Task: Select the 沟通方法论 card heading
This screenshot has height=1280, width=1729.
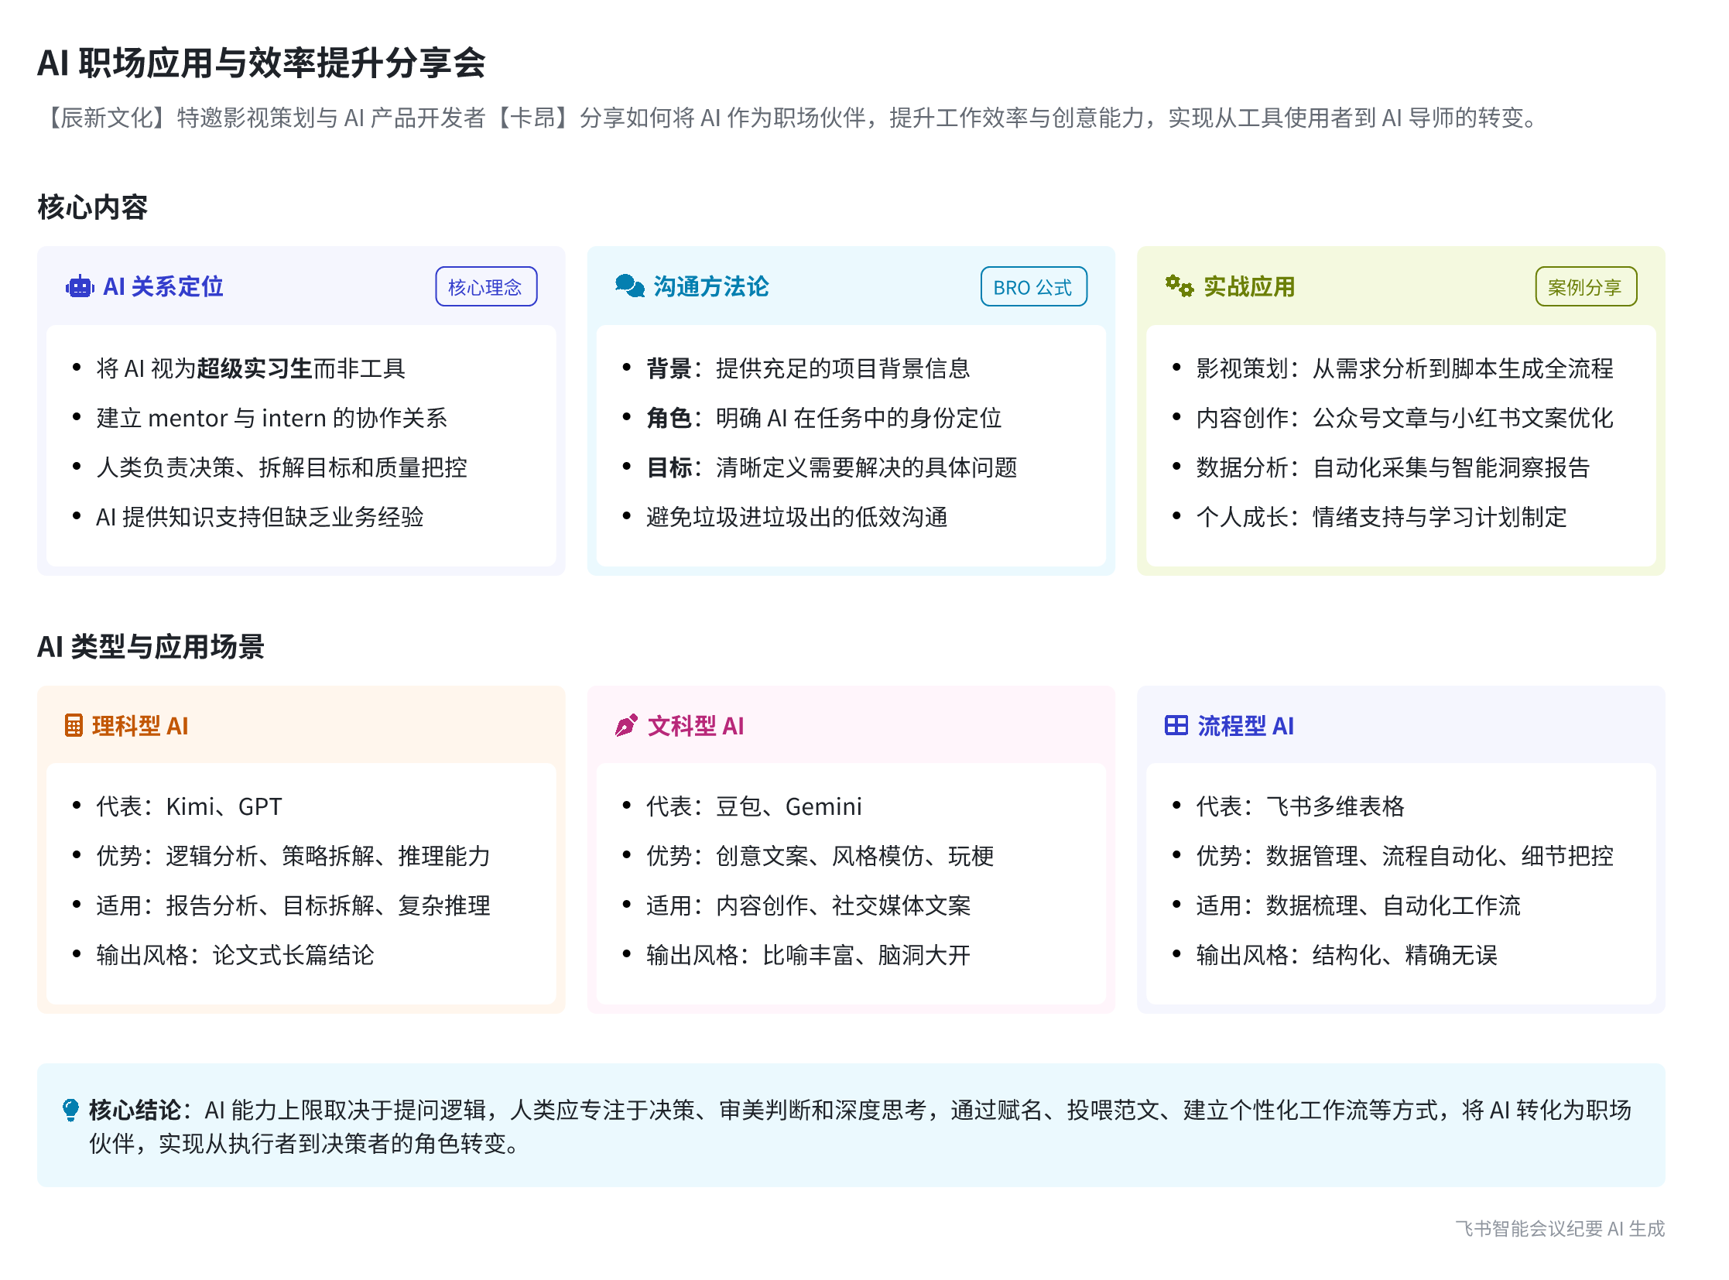Action: point(710,286)
